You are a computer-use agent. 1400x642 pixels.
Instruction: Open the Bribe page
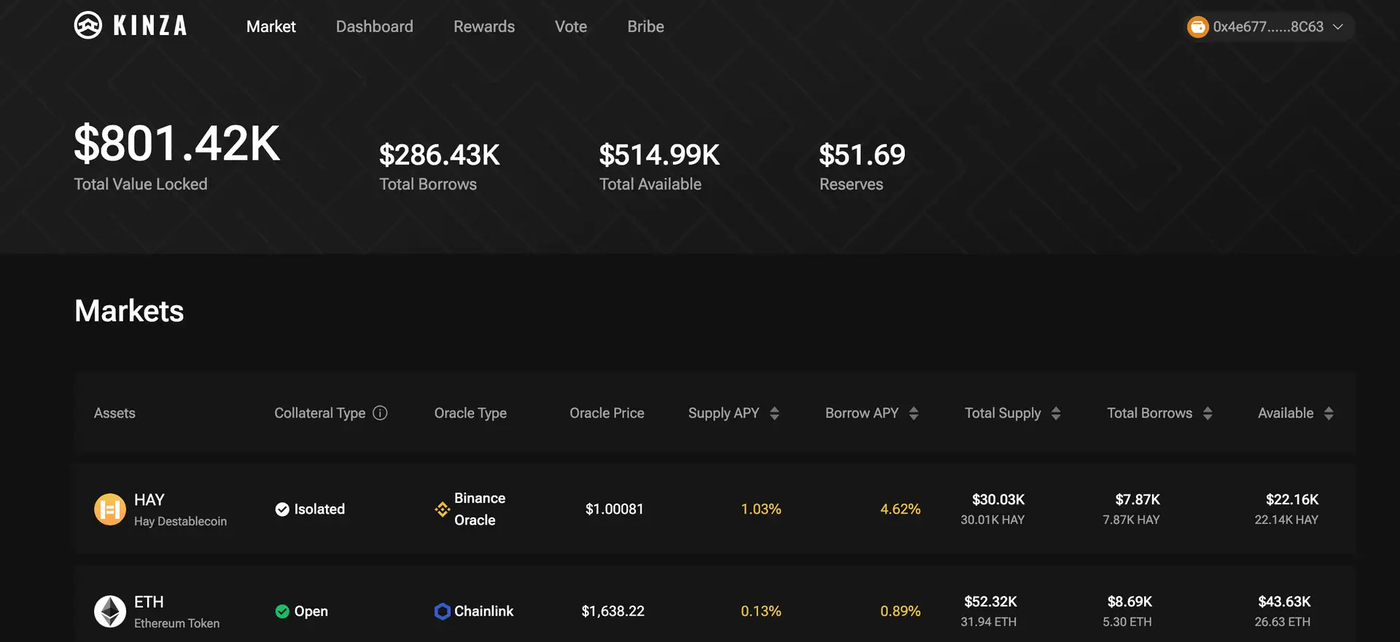[645, 27]
